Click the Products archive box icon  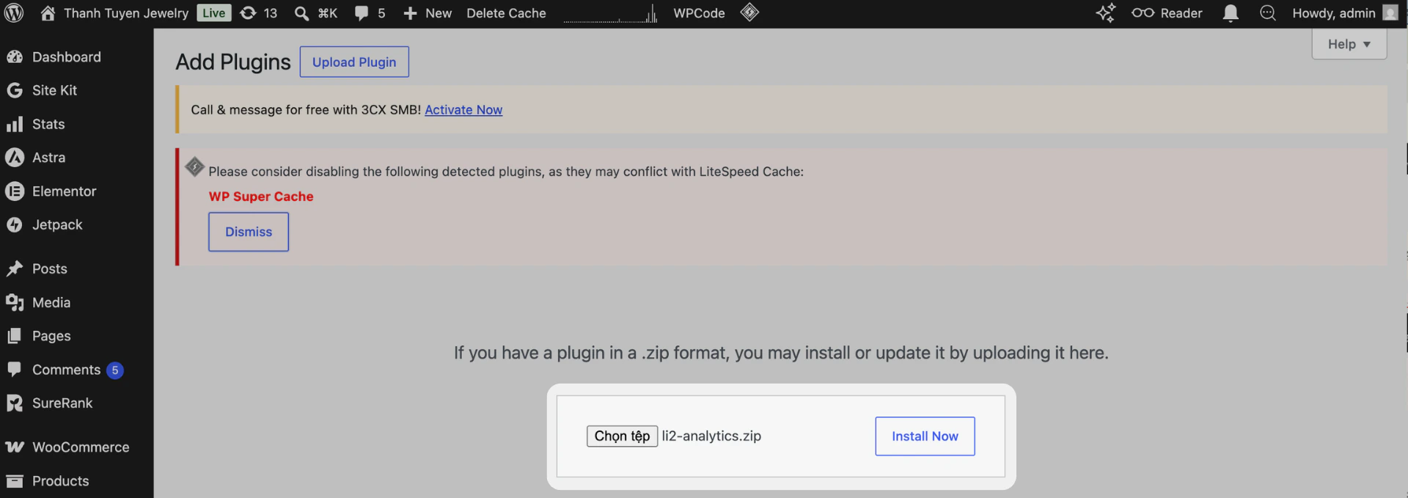click(x=15, y=481)
